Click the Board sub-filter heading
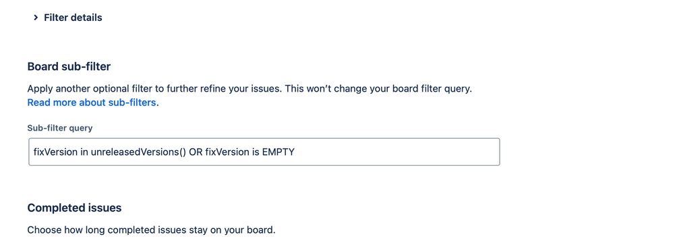This screenshot has width=673, height=243. pyautogui.click(x=69, y=67)
